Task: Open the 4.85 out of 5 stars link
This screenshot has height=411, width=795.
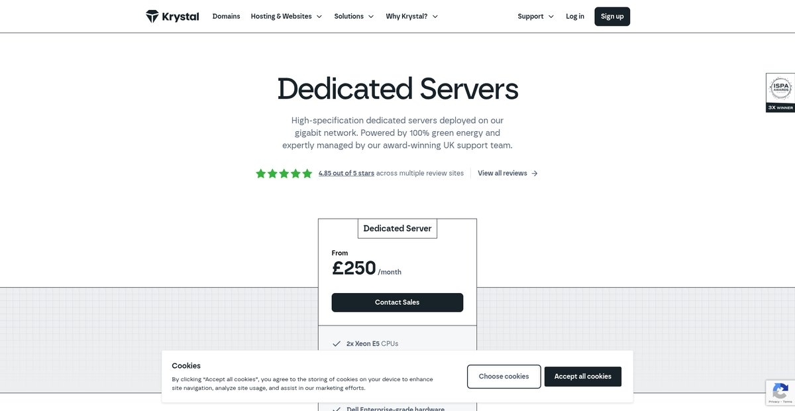Action: click(346, 174)
